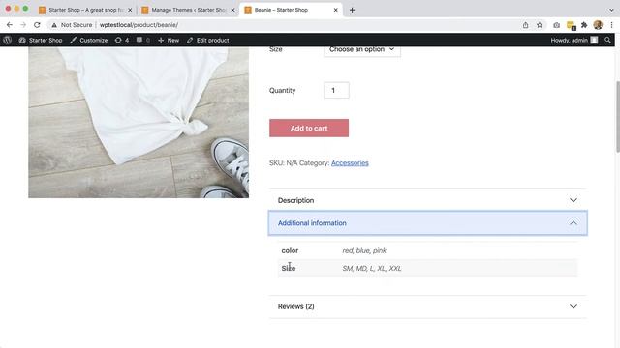Close the Manage Themes tab
This screenshot has height=348, width=620.
click(232, 10)
